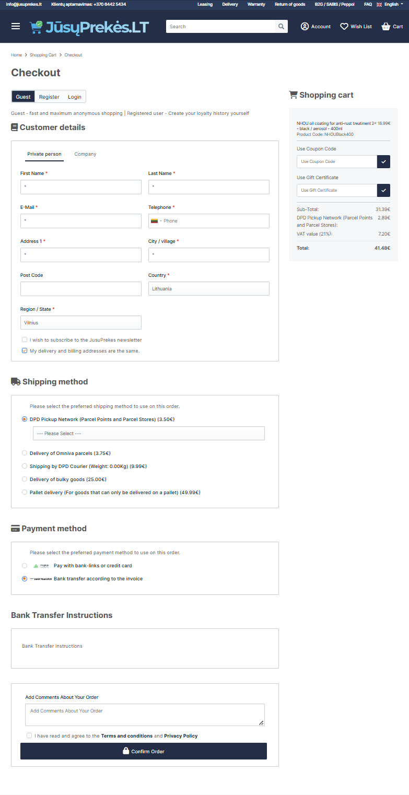The image size is (409, 795).
Task: Open the hamburger navigation menu
Action: [16, 26]
